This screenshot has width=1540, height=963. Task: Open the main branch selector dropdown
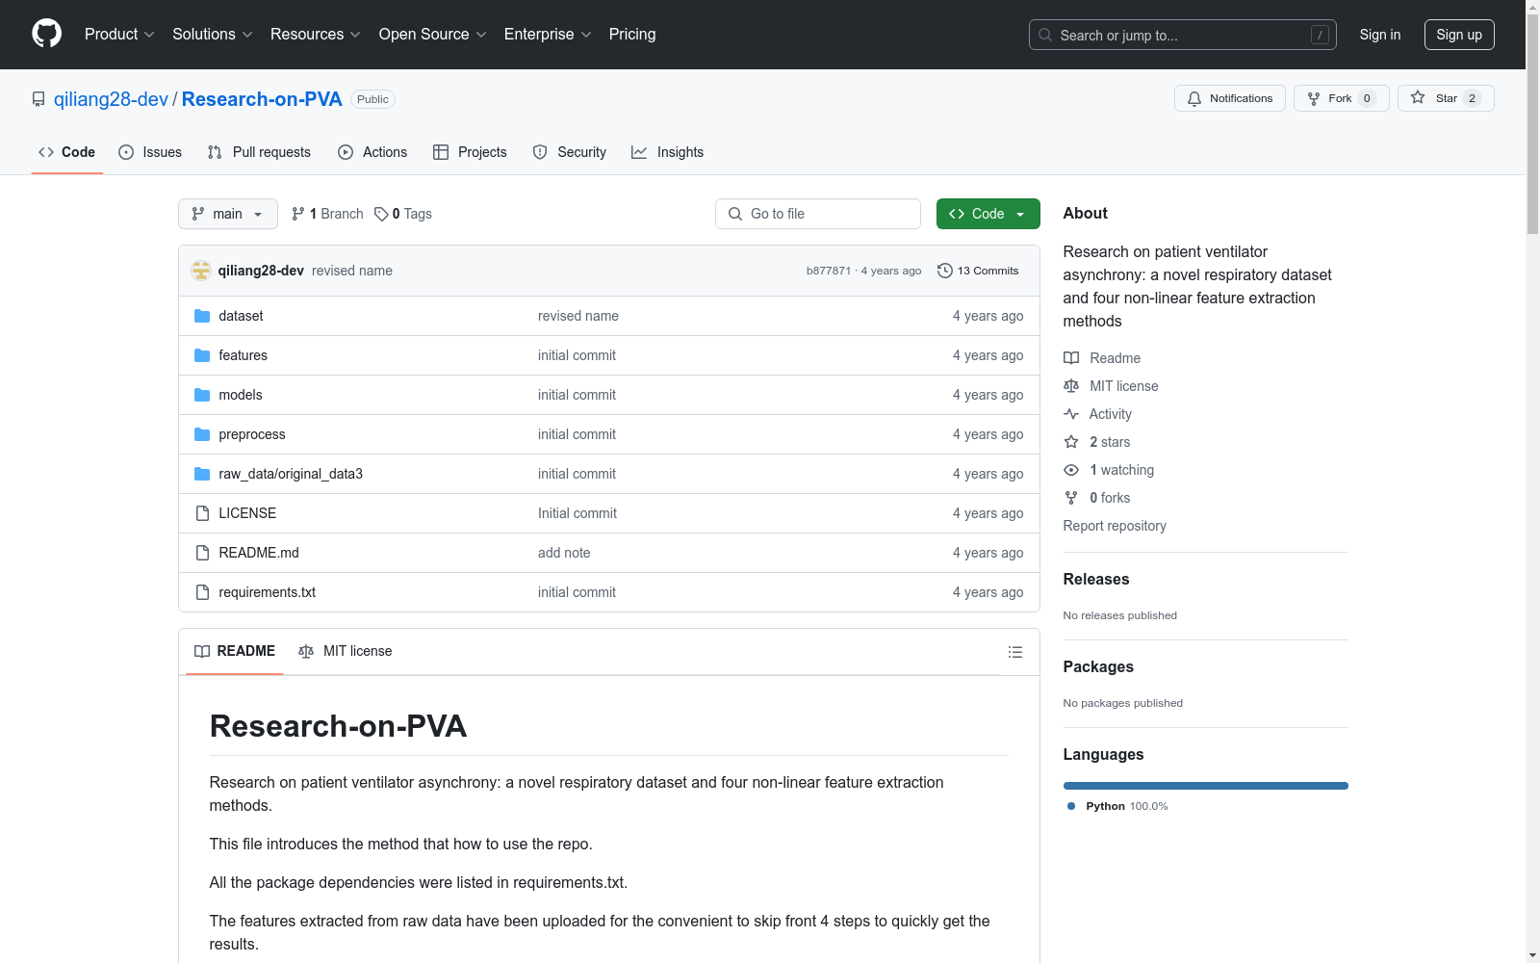(228, 214)
